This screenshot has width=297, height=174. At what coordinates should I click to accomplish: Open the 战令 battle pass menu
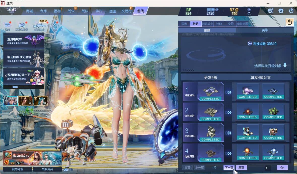point(71,11)
